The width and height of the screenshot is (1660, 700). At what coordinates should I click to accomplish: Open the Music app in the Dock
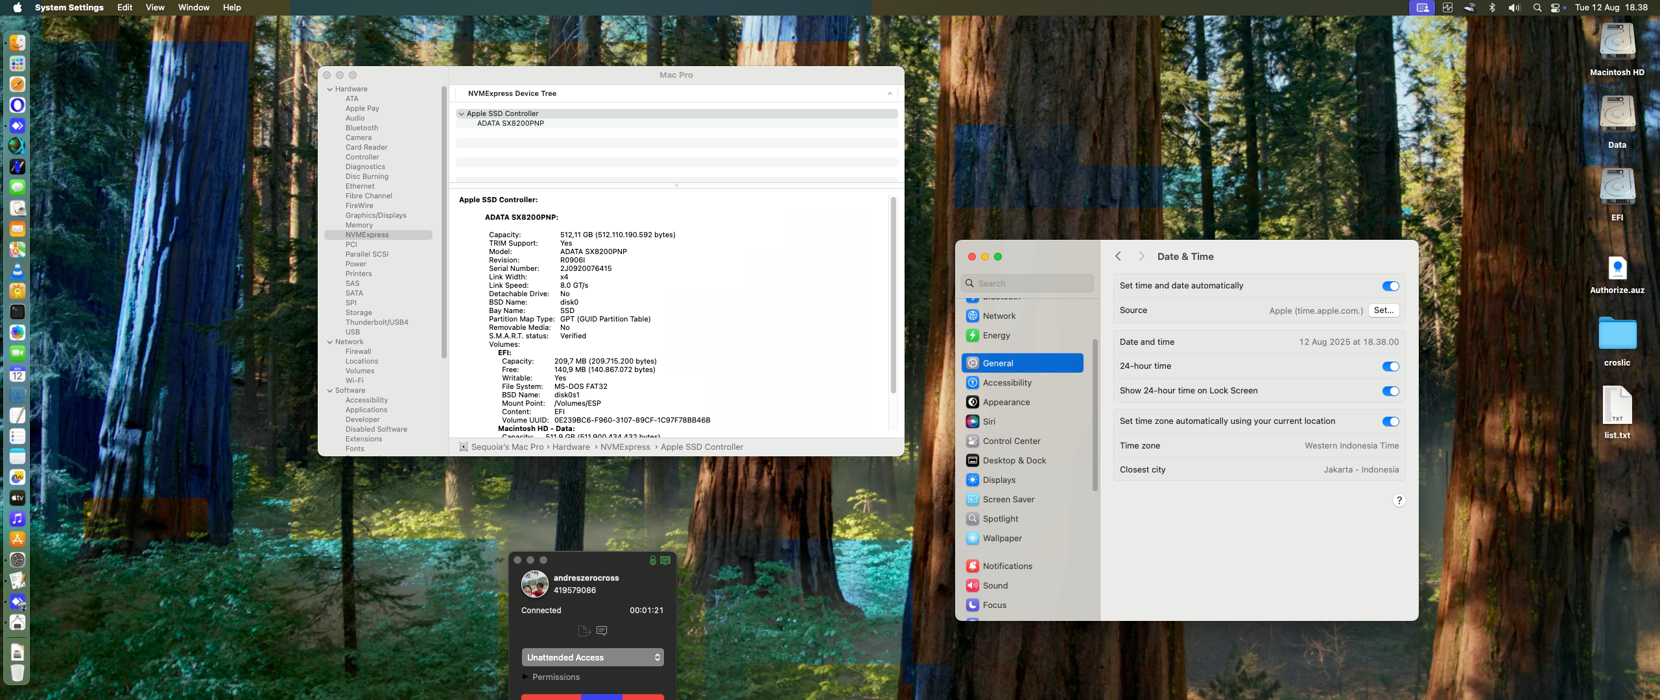pos(18,519)
